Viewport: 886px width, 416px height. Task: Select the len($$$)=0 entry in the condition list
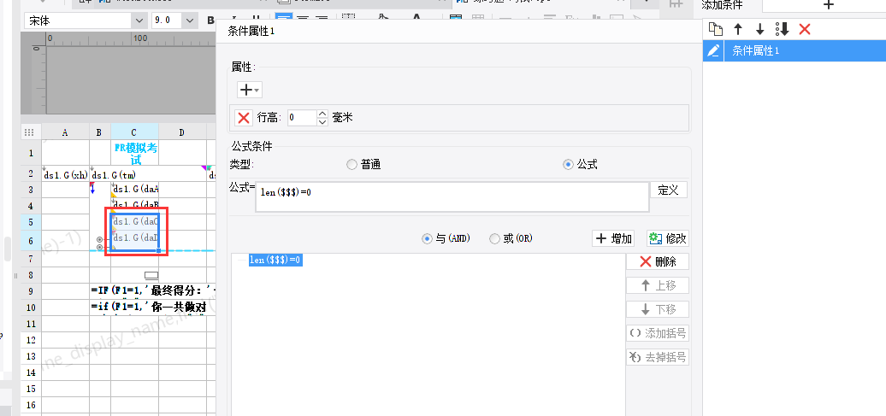[x=275, y=260]
